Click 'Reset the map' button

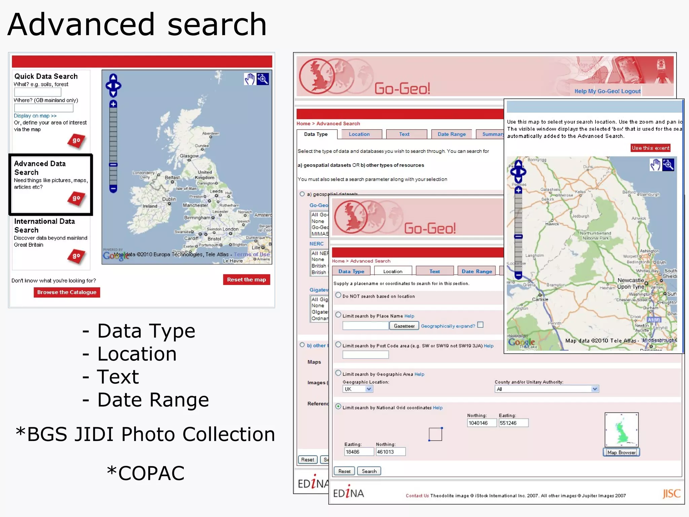pyautogui.click(x=247, y=280)
